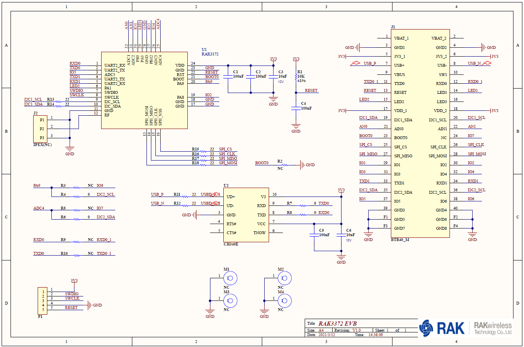Click the M2 mounting hole symbol
The image size is (524, 347).
(x=284, y=278)
